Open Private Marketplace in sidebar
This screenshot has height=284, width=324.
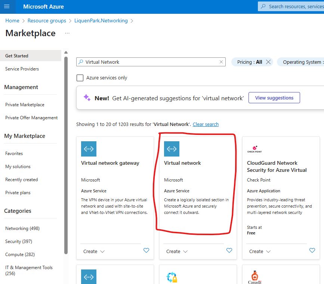25,105
